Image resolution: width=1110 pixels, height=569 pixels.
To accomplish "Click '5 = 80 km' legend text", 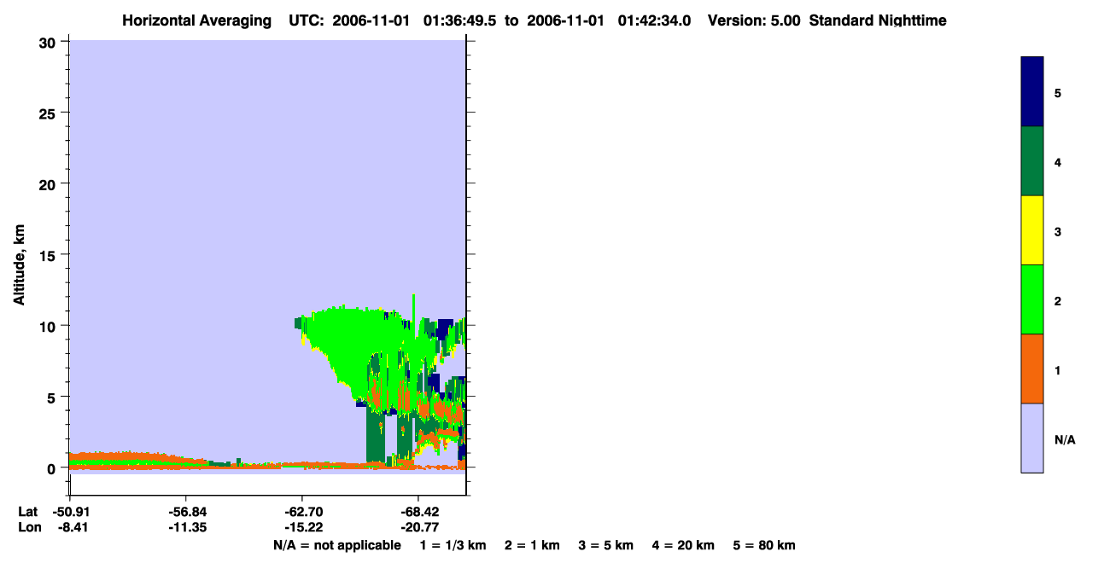I will coord(764,545).
